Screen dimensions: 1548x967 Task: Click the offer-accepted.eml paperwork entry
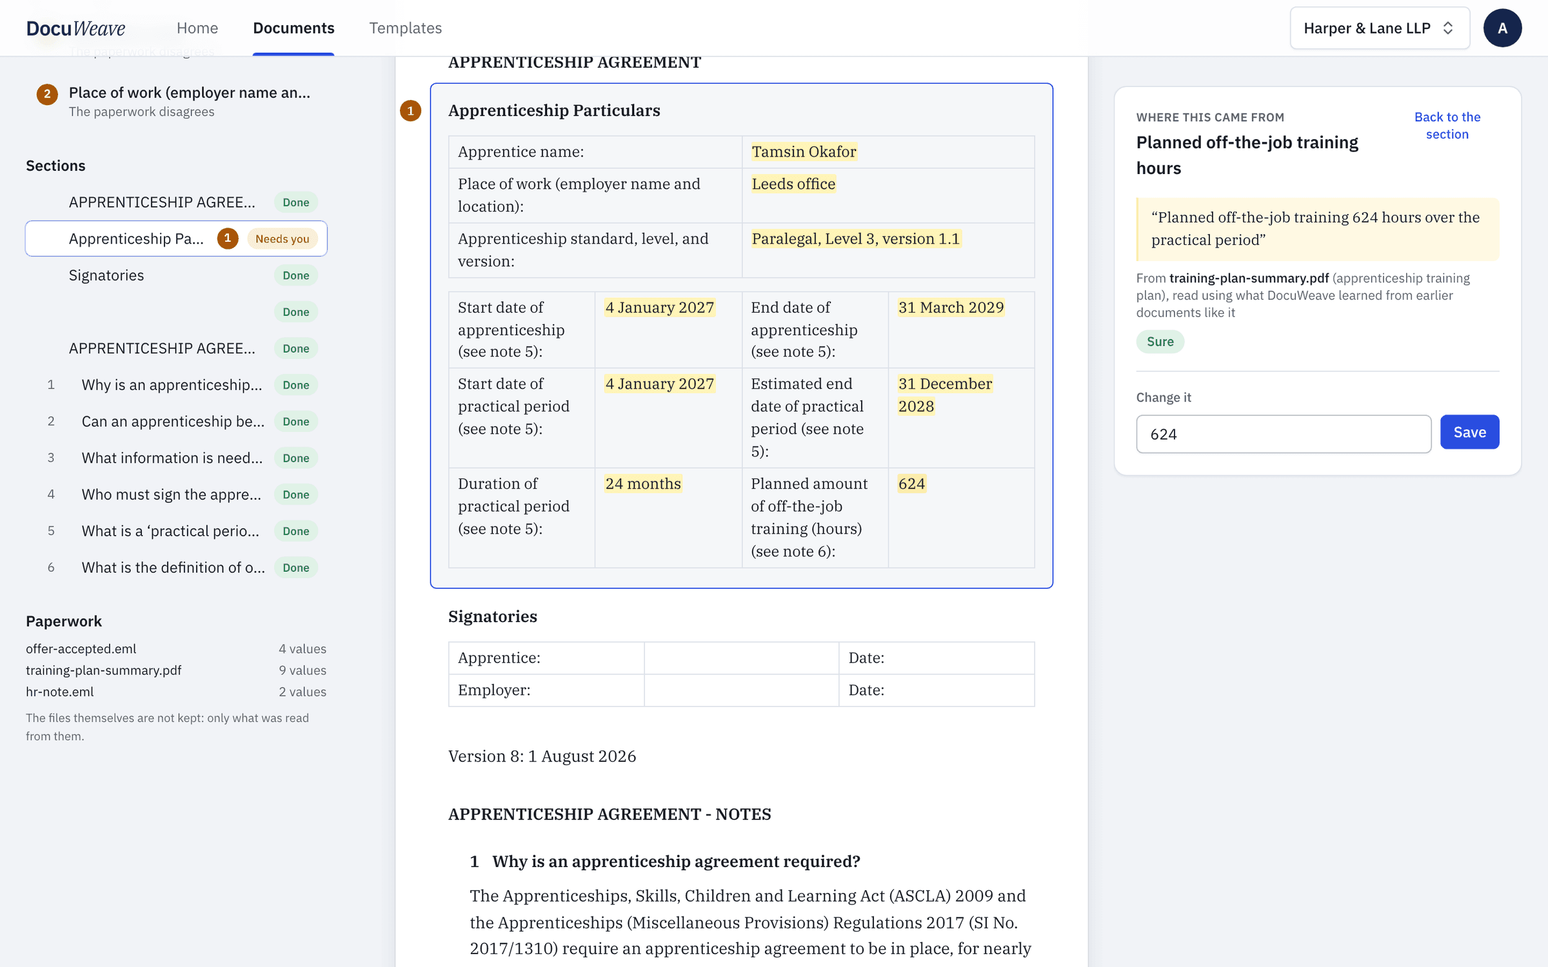click(x=176, y=649)
